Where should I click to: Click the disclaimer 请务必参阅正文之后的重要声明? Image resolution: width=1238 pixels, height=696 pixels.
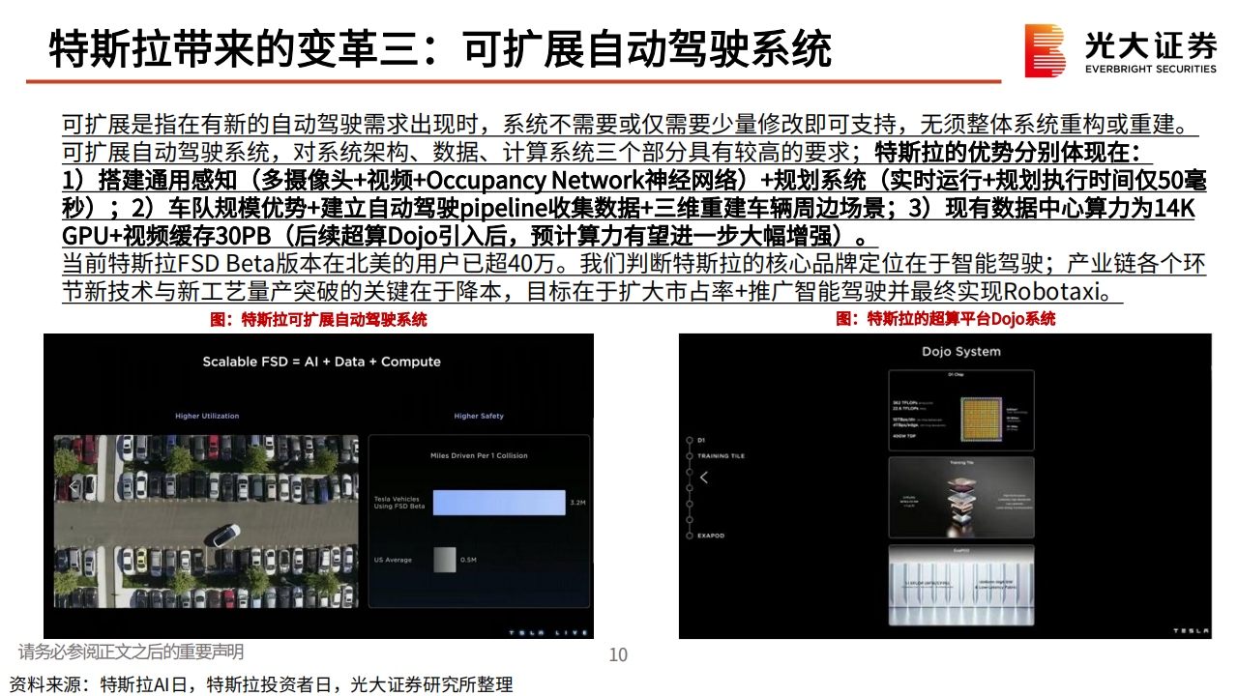pos(132,652)
